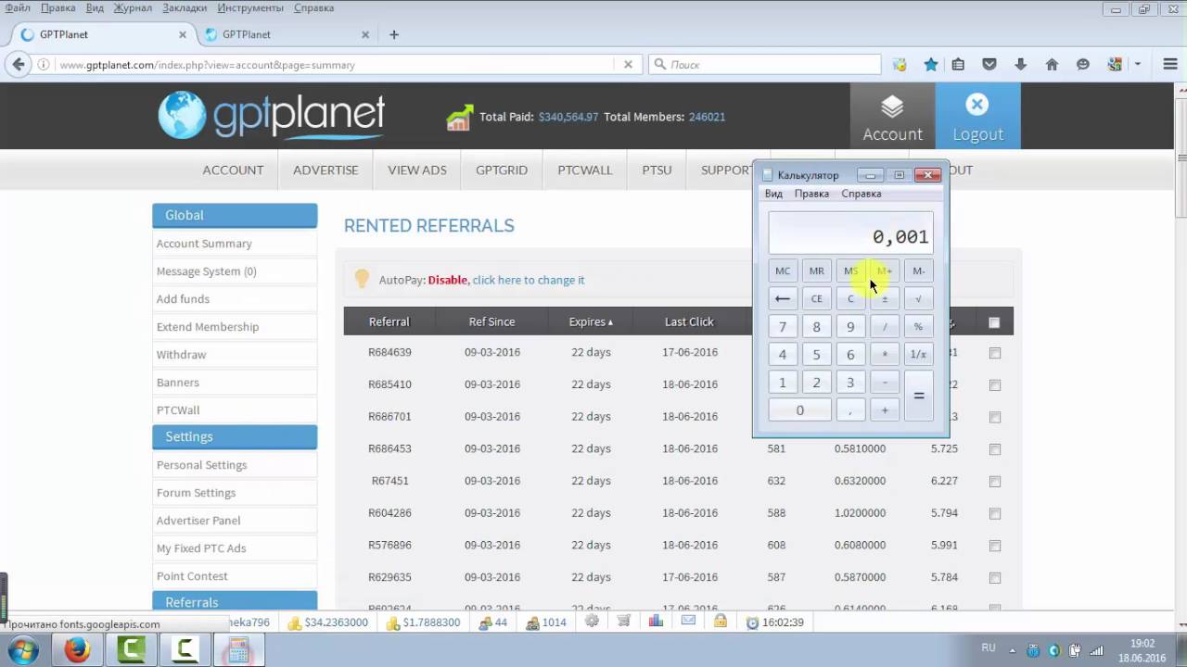Click the CE key in Calculator
This screenshot has height=667, width=1187.
pyautogui.click(x=816, y=298)
